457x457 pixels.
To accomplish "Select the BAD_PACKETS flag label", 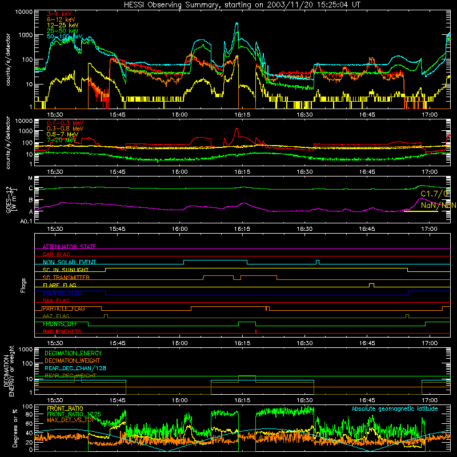I will (62, 331).
